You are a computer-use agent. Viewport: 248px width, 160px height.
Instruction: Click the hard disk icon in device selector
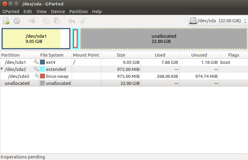click(193, 21)
